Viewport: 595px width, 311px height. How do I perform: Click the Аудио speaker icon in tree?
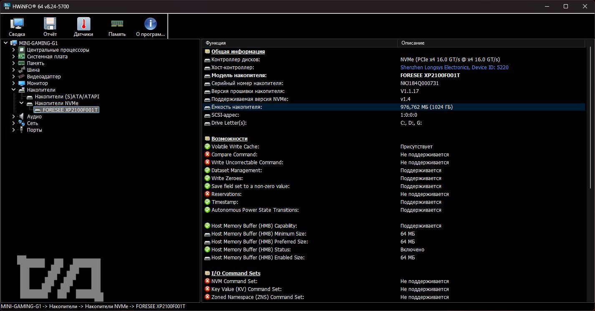point(22,117)
